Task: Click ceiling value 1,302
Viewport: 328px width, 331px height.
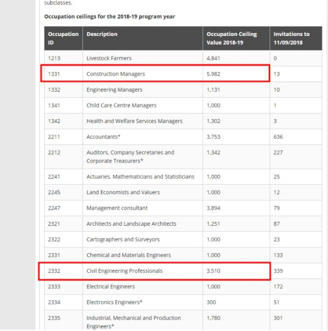Action: point(213,121)
